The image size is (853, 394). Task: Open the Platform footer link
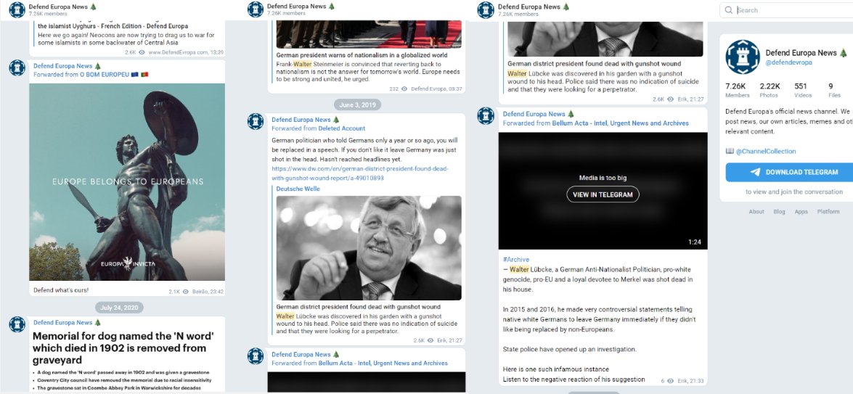click(828, 211)
